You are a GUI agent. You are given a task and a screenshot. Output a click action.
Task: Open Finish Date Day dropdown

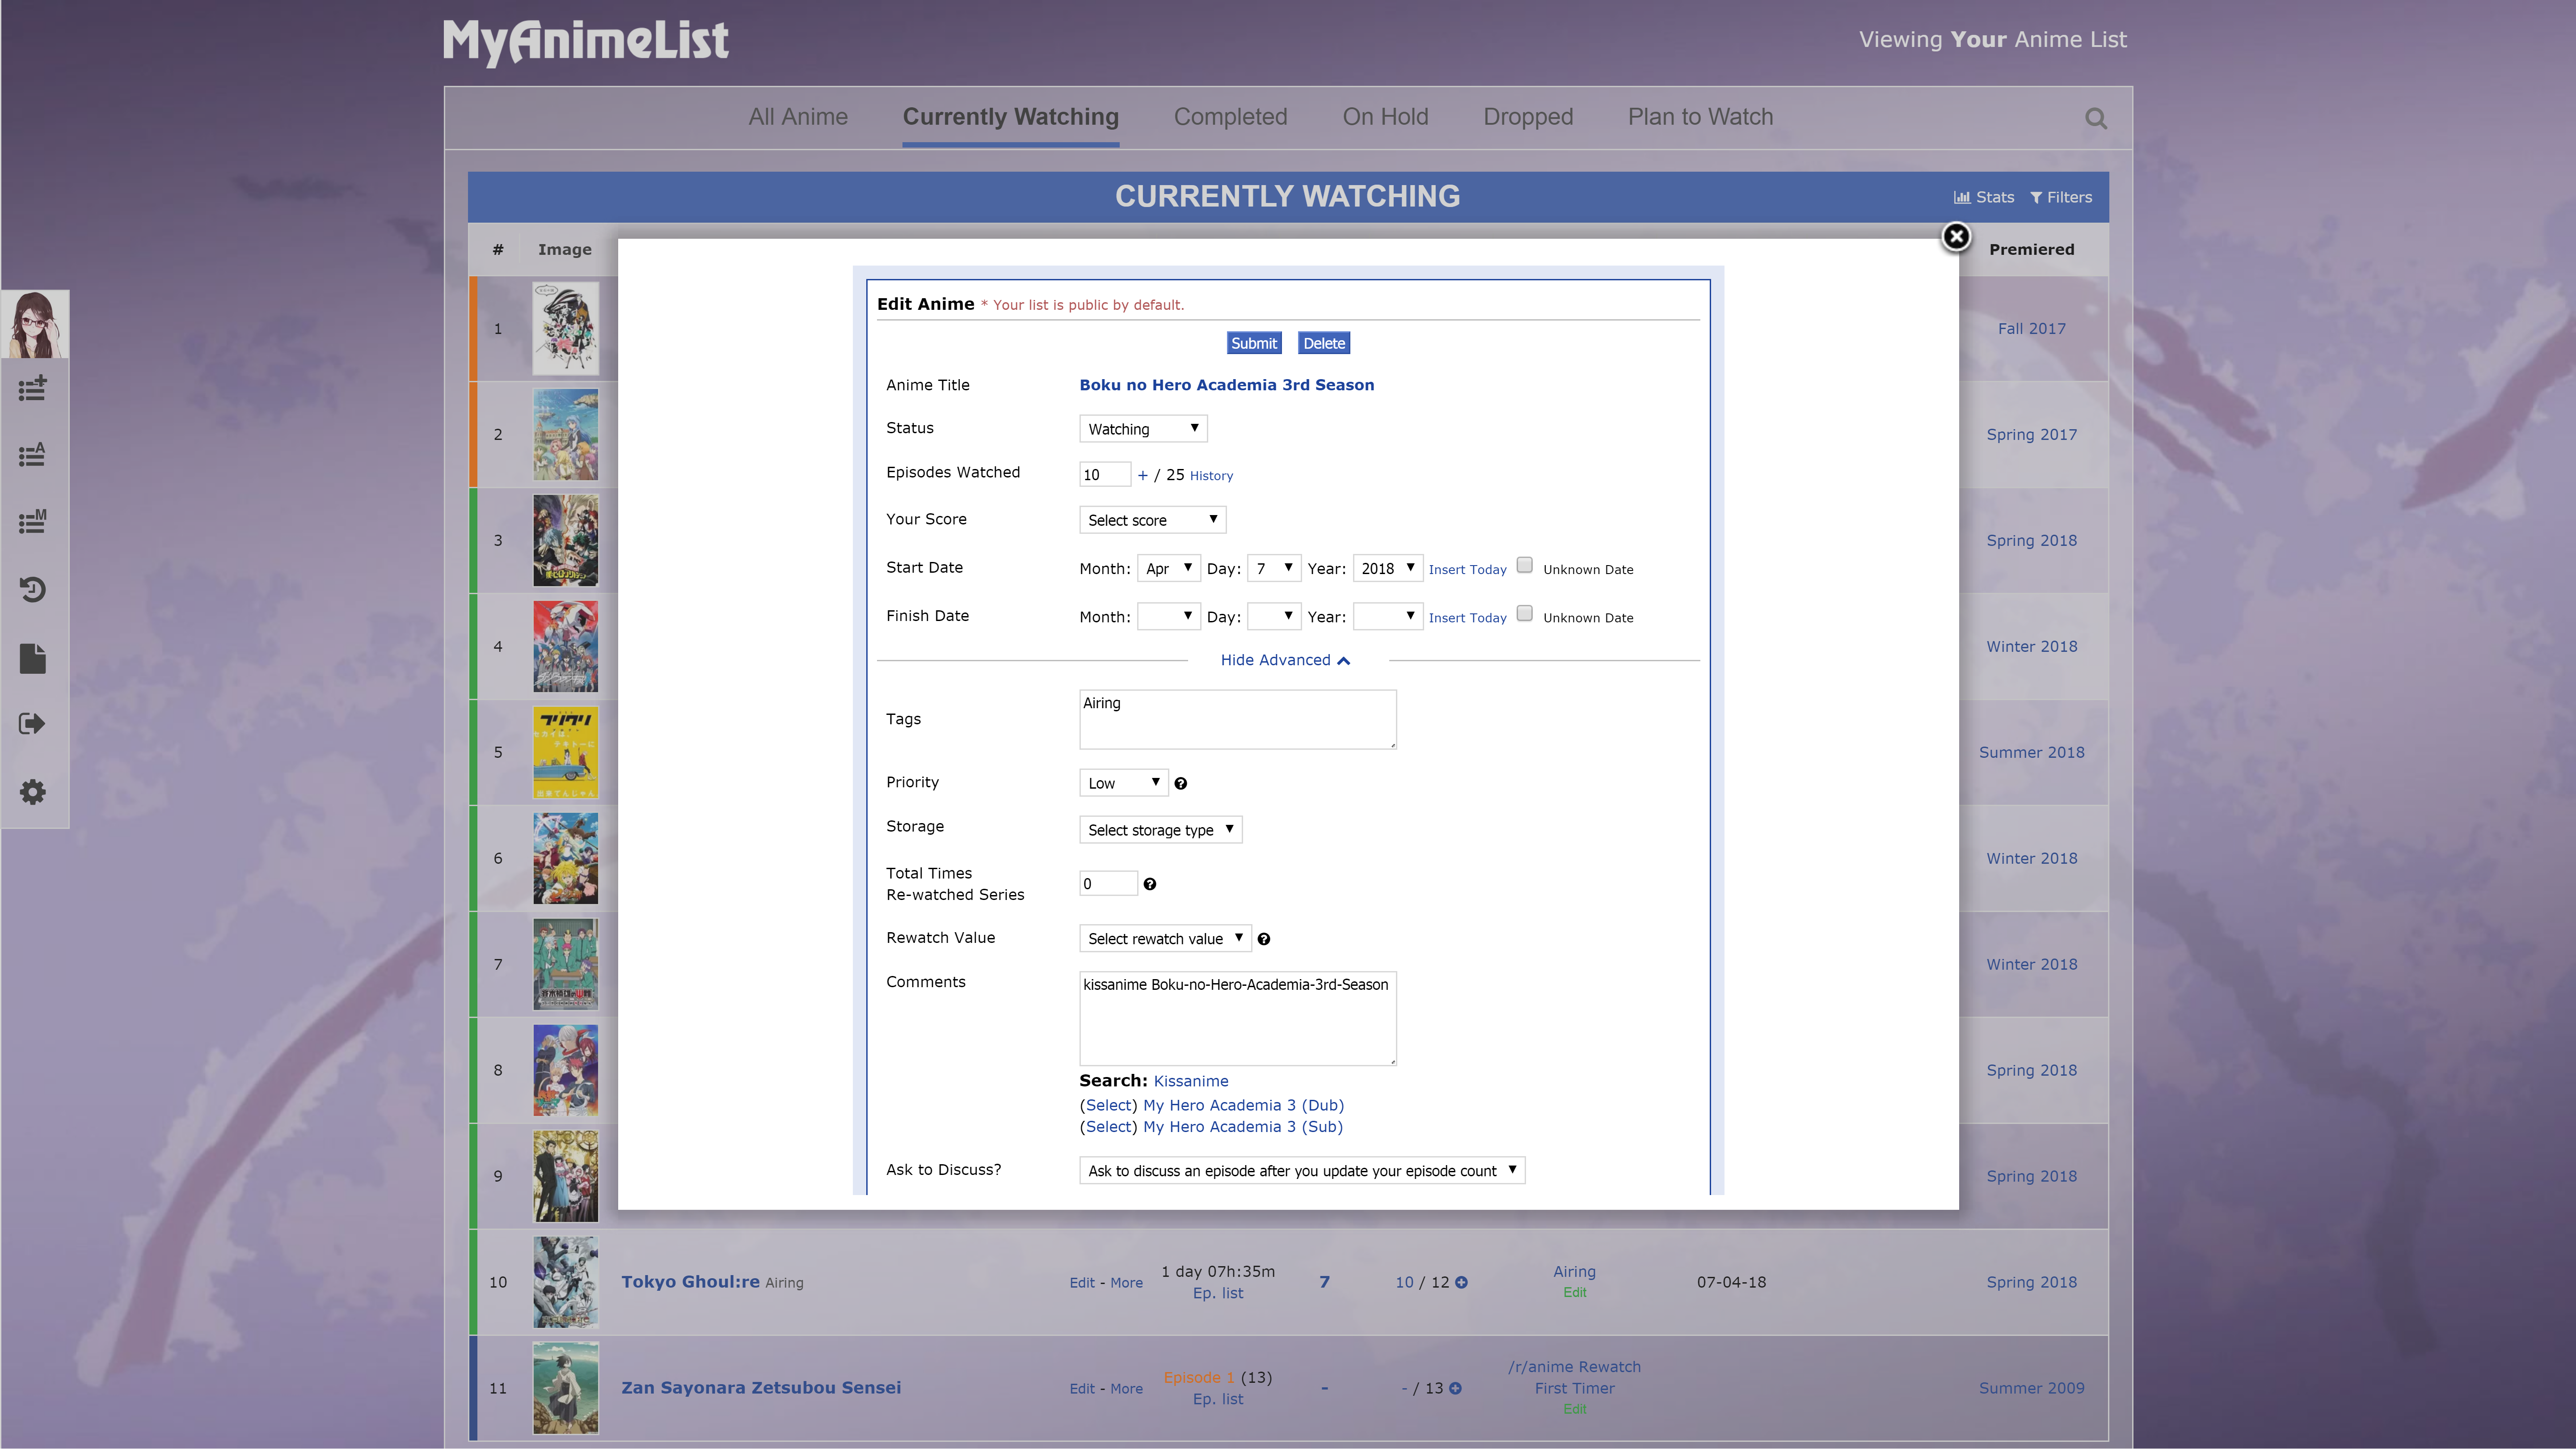pos(1274,616)
